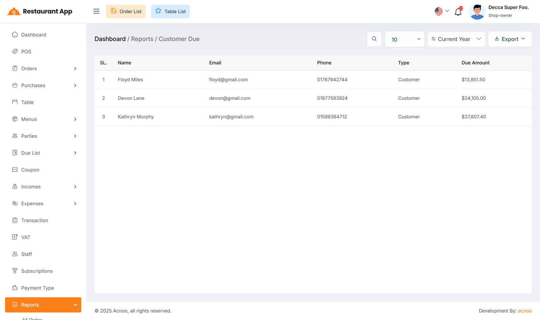This screenshot has height=320, width=540.
Task: Open the notifications bell
Action: [x=458, y=11]
